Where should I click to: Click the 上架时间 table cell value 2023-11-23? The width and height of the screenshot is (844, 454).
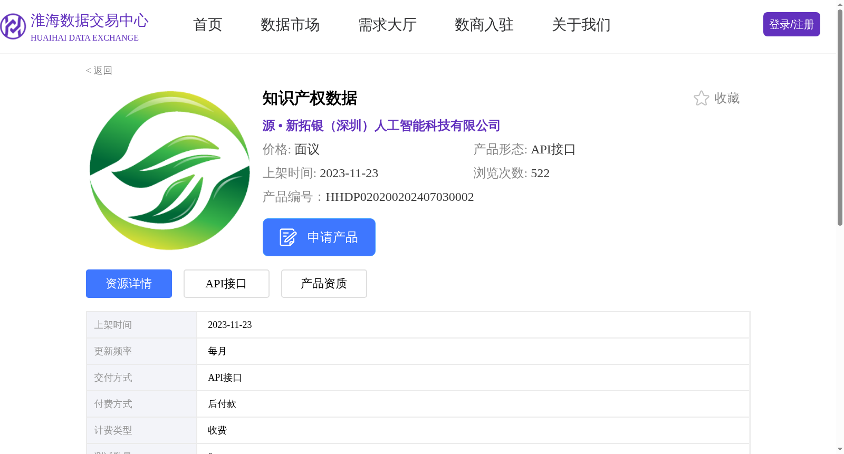[230, 325]
